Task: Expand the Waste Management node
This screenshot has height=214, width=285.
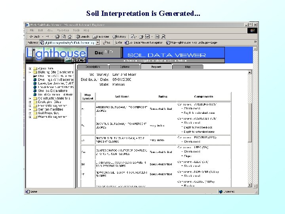Action: (30, 117)
